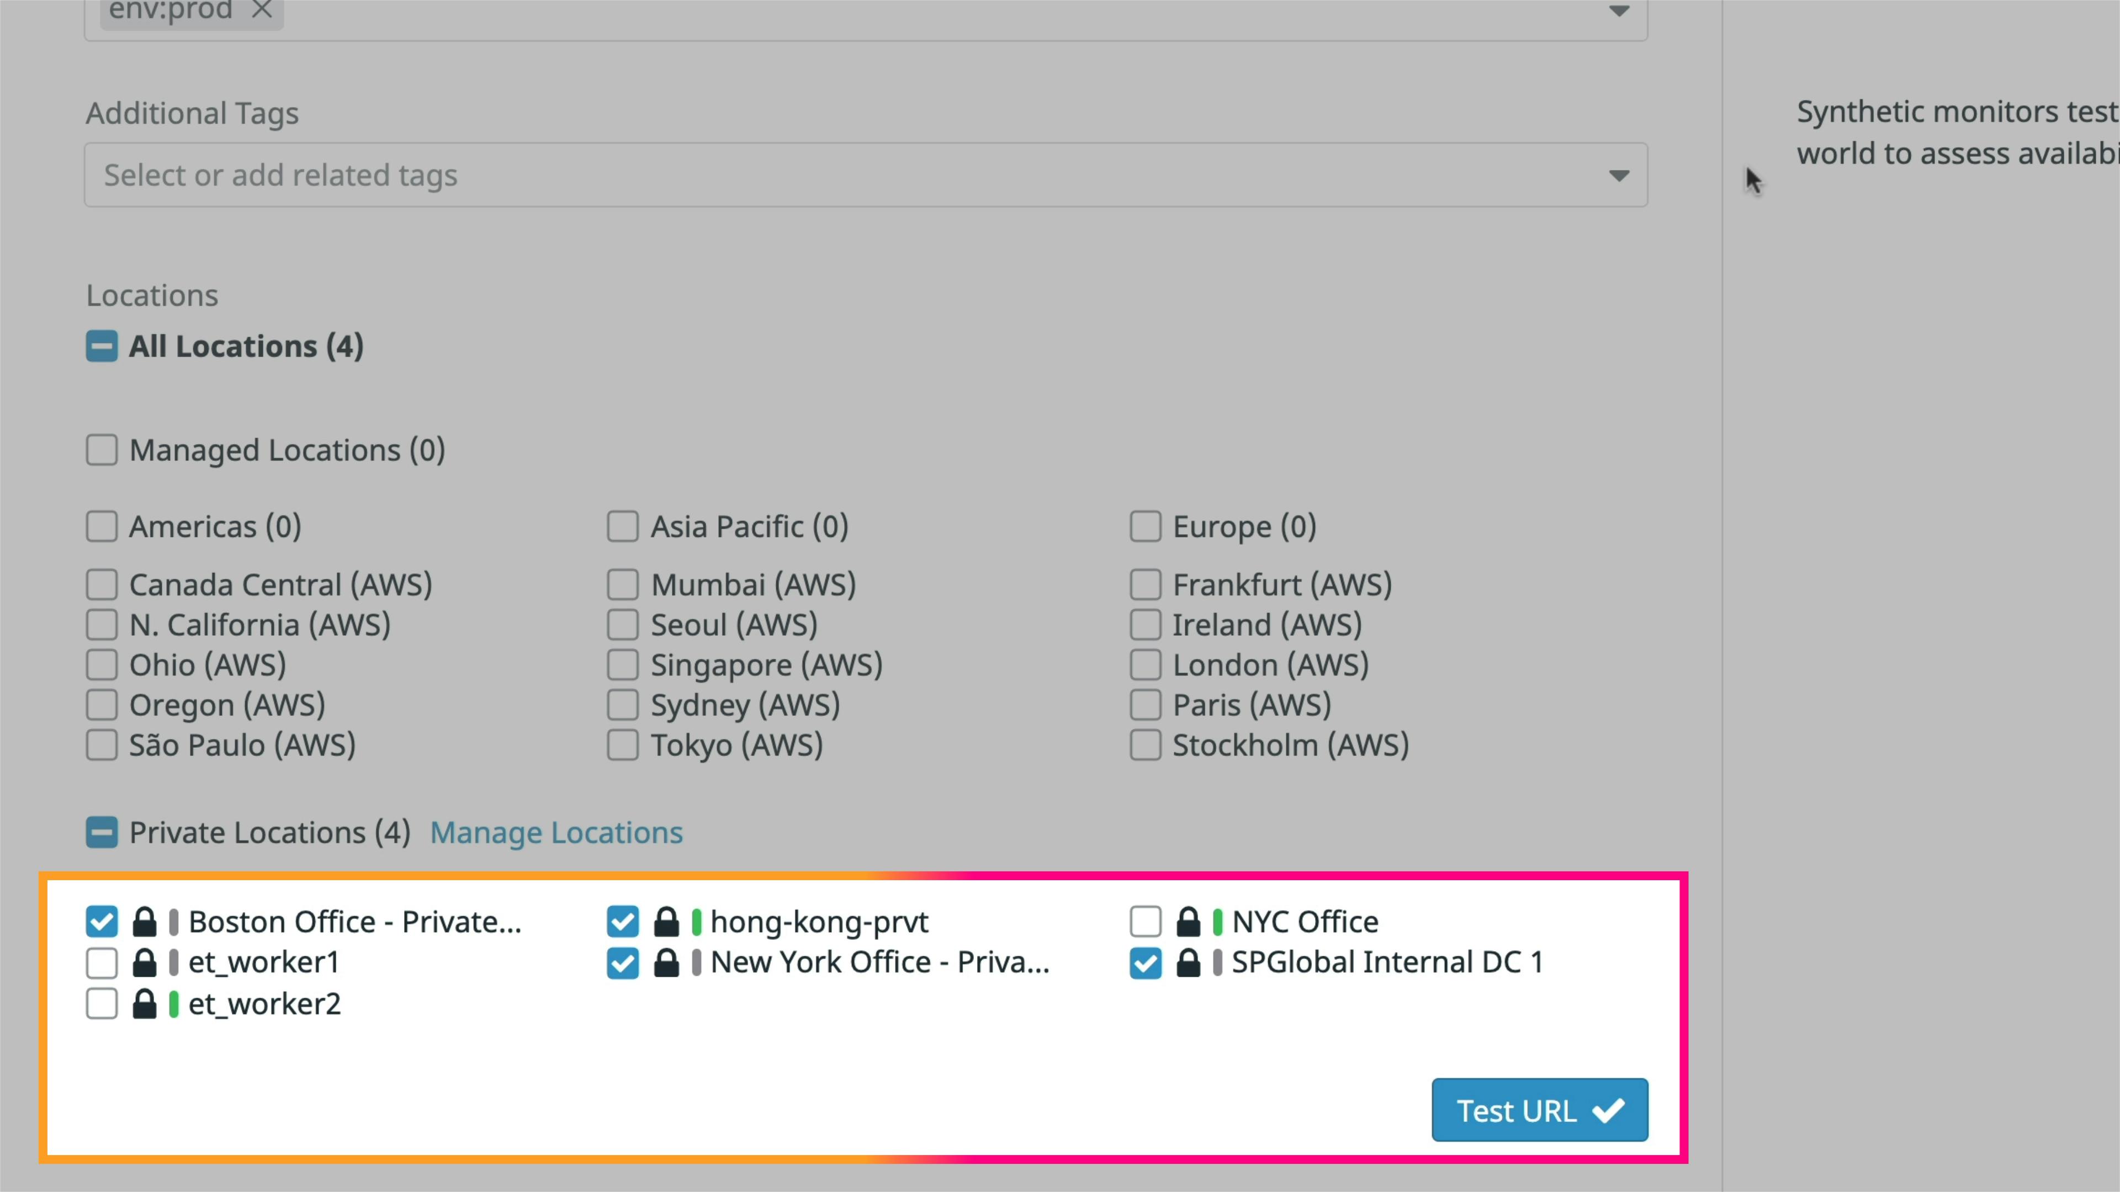Screen dimensions: 2120x1192
Task: Select Paris (AWS) location
Action: 1146,705
